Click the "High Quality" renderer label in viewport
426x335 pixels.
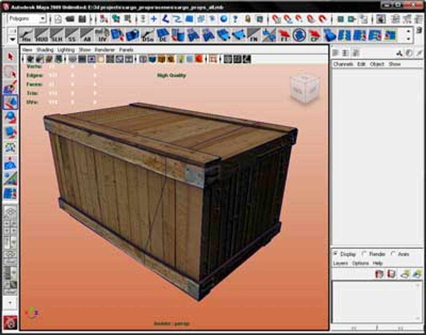pyautogui.click(x=172, y=75)
